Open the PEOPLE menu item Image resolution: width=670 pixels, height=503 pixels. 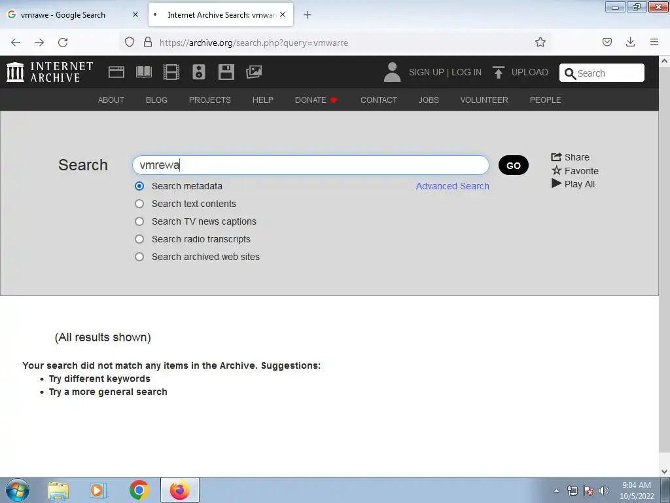545,100
